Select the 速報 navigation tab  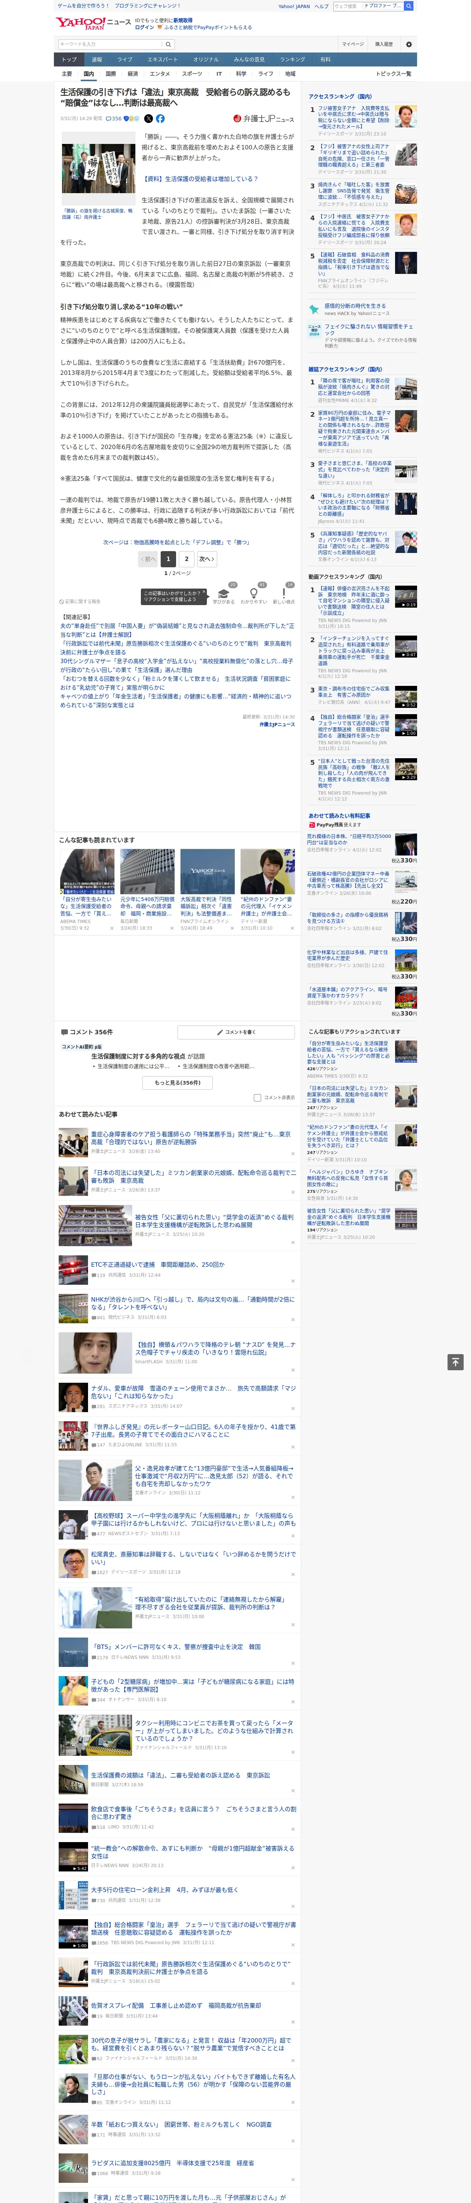tap(96, 60)
